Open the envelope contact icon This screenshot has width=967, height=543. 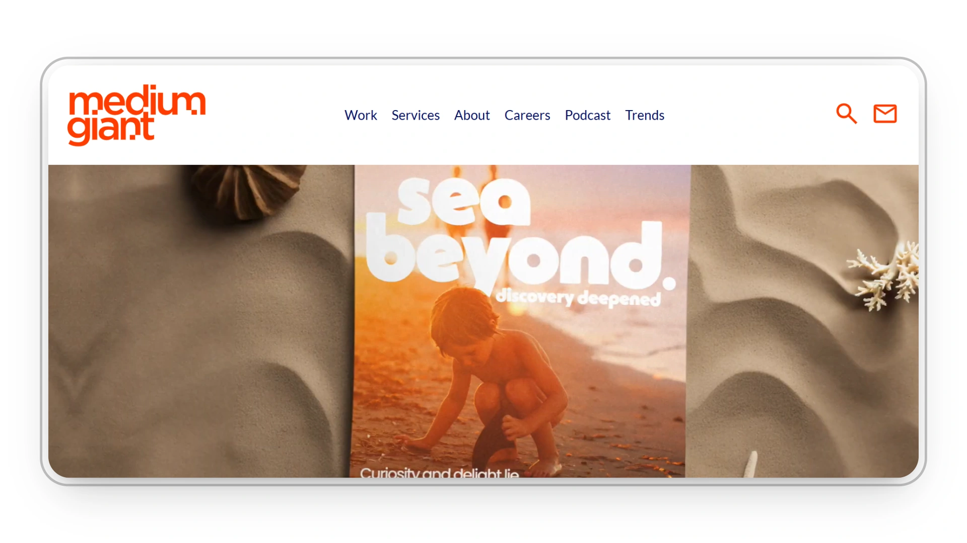pyautogui.click(x=885, y=114)
